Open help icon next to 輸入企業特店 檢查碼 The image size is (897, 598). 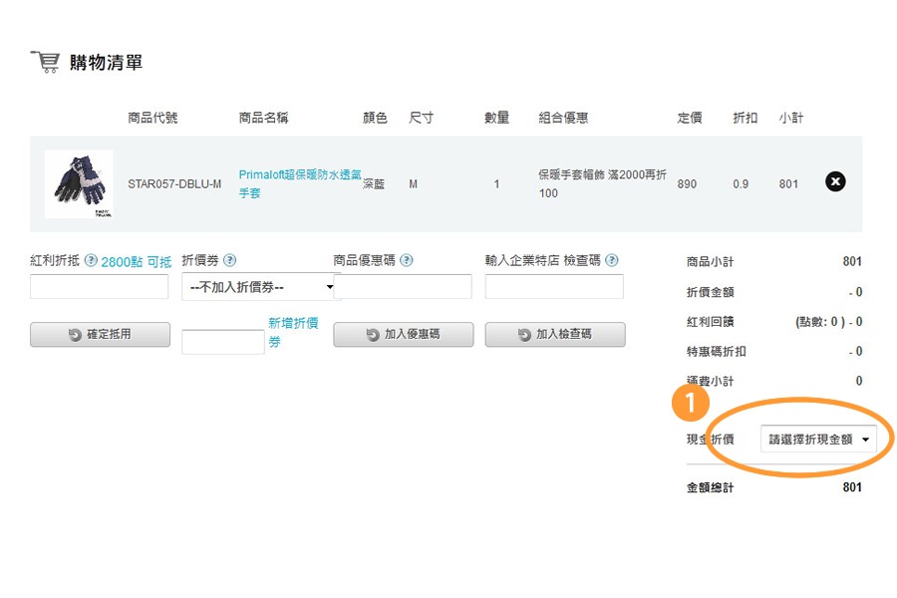(612, 260)
